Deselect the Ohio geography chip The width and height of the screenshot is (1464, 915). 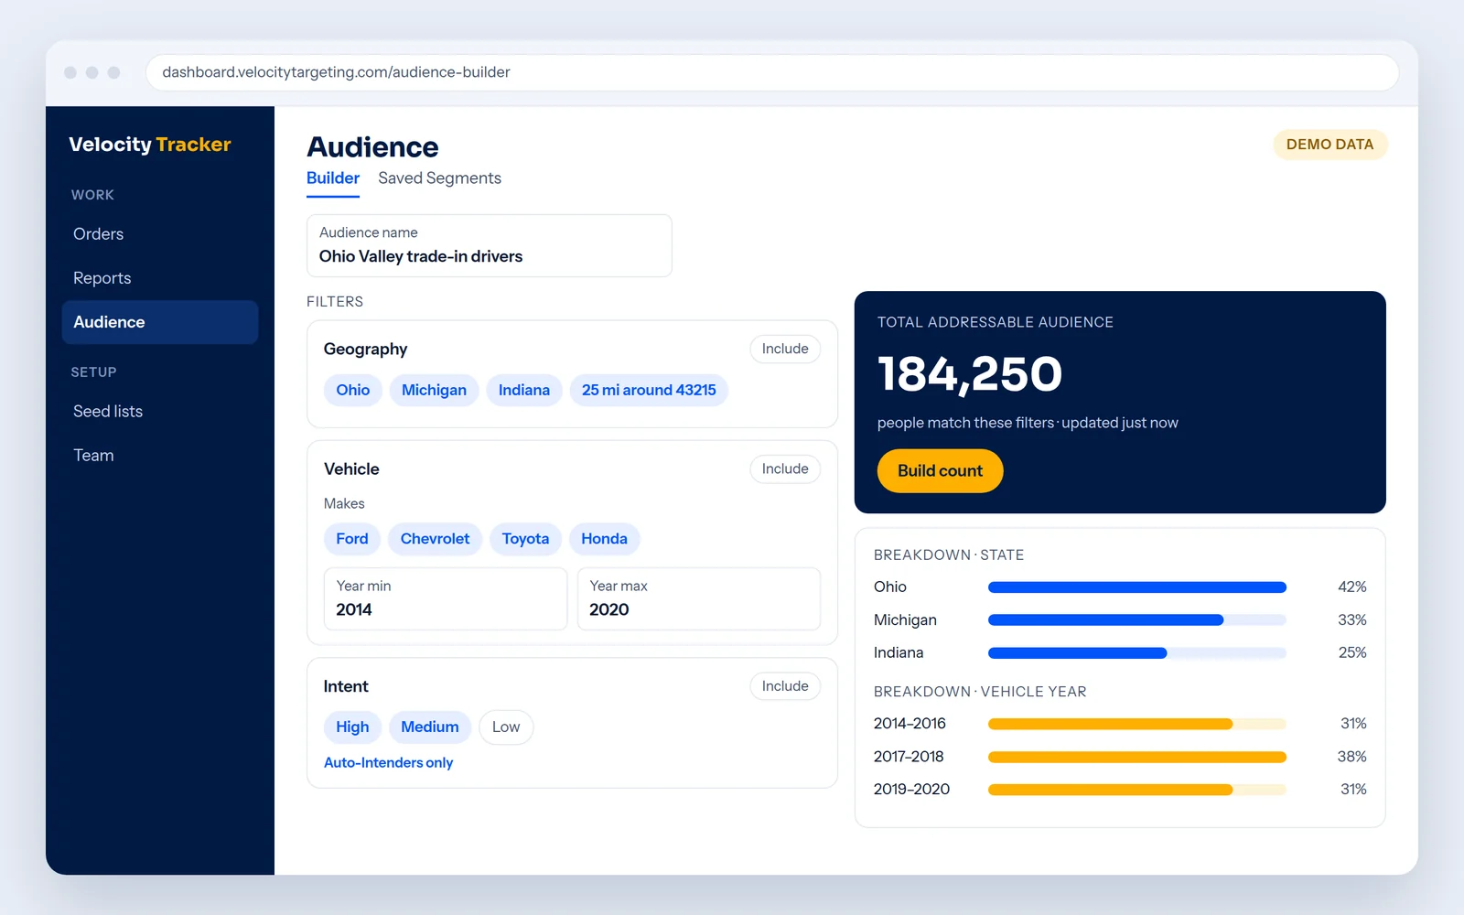coord(353,390)
